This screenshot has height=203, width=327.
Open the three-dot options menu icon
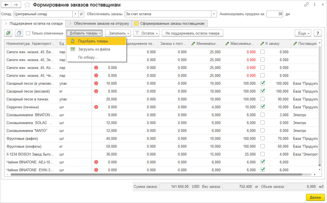314,5
